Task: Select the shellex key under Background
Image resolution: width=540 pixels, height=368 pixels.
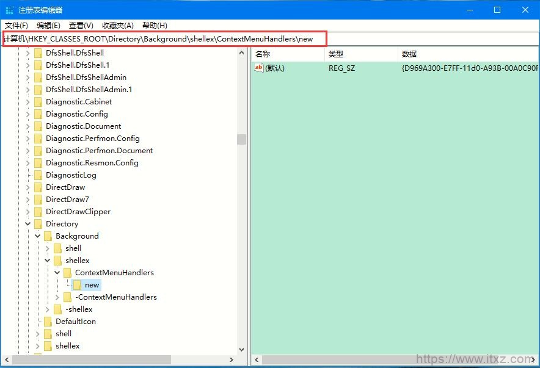Action: (x=77, y=261)
